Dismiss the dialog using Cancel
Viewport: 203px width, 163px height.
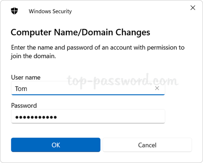[147, 145]
